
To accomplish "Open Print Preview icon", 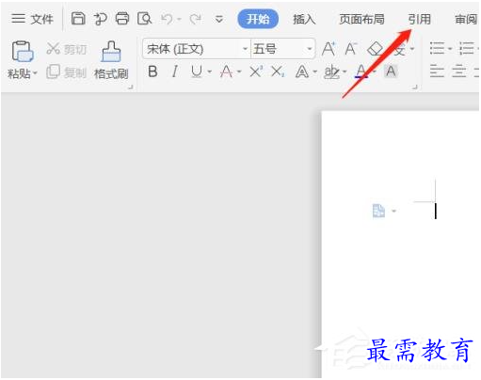I will tap(144, 19).
